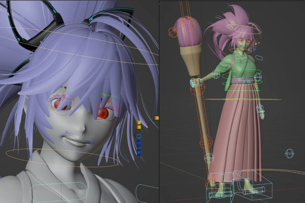Select the second blue square from the top

139,141
